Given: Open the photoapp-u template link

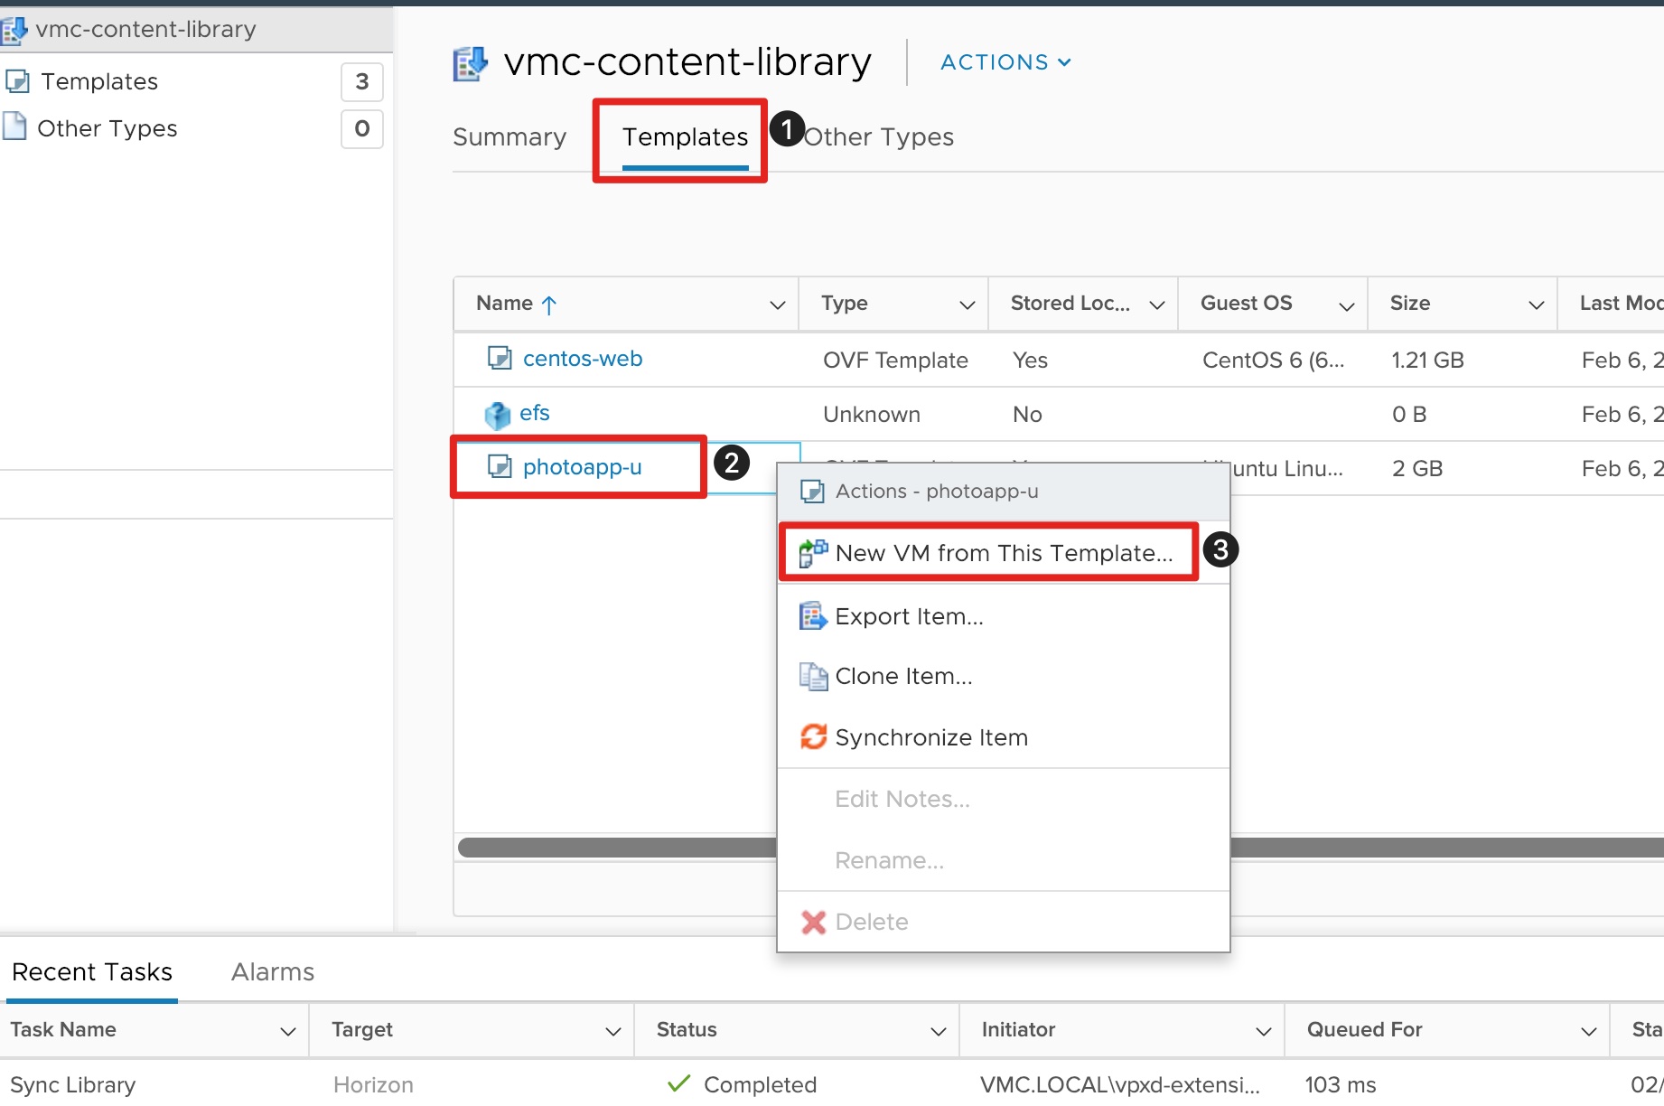Looking at the screenshot, I should [582, 466].
